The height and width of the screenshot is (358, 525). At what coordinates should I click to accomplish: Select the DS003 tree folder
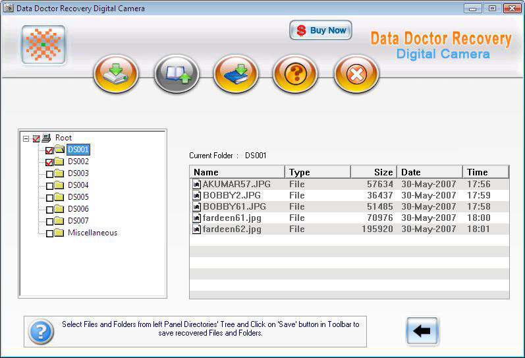tap(78, 173)
